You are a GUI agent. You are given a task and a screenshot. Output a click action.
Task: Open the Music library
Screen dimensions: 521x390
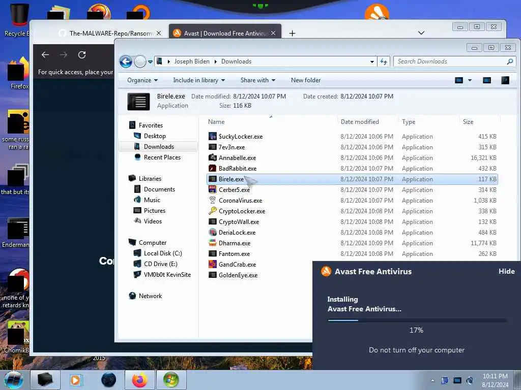(x=152, y=200)
